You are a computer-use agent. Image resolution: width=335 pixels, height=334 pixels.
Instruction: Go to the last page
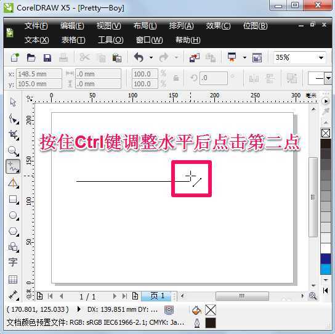point(124,296)
